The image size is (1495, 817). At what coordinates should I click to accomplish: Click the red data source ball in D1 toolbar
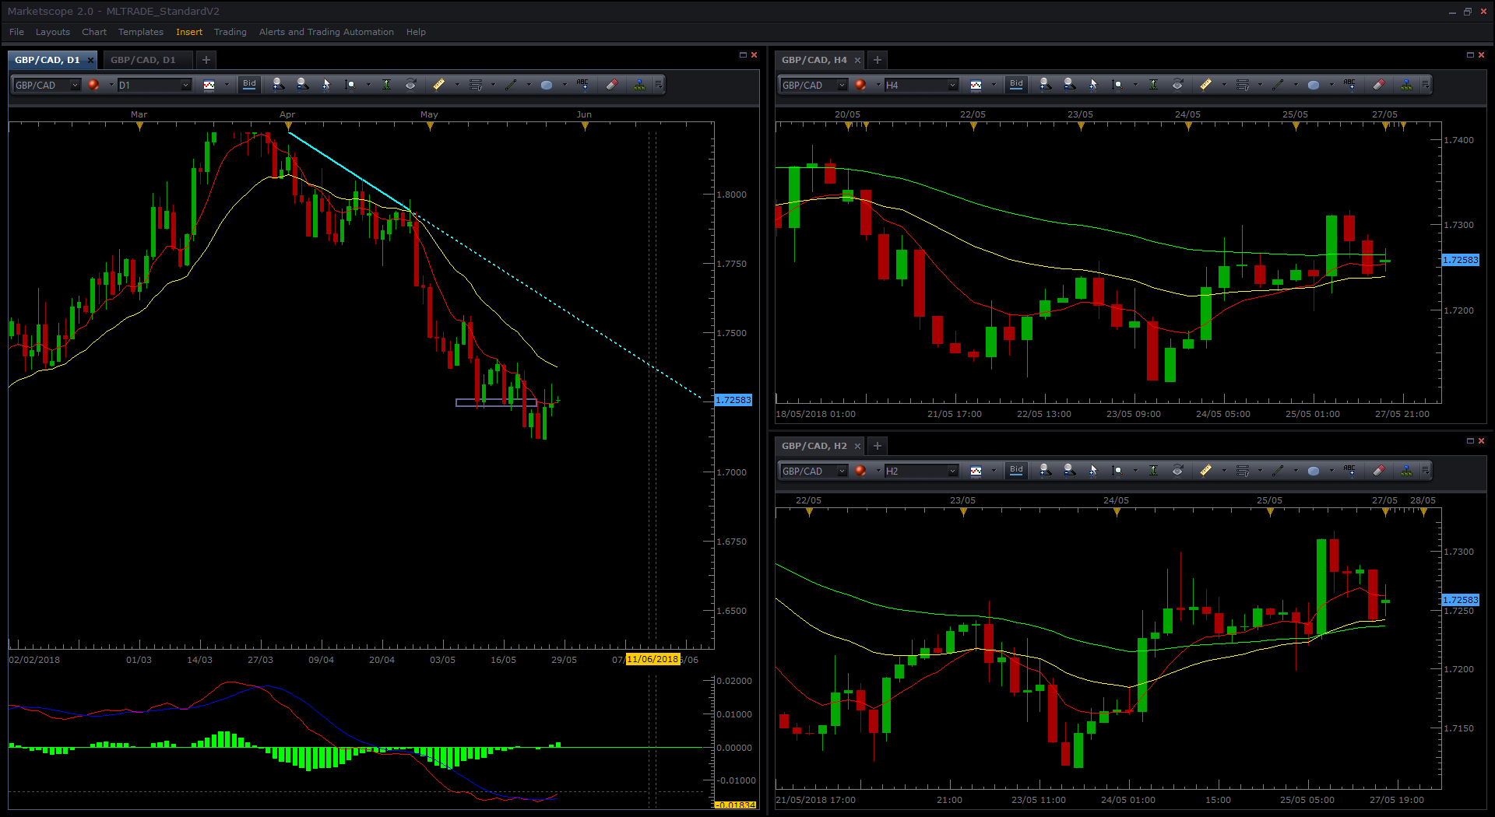[x=93, y=85]
